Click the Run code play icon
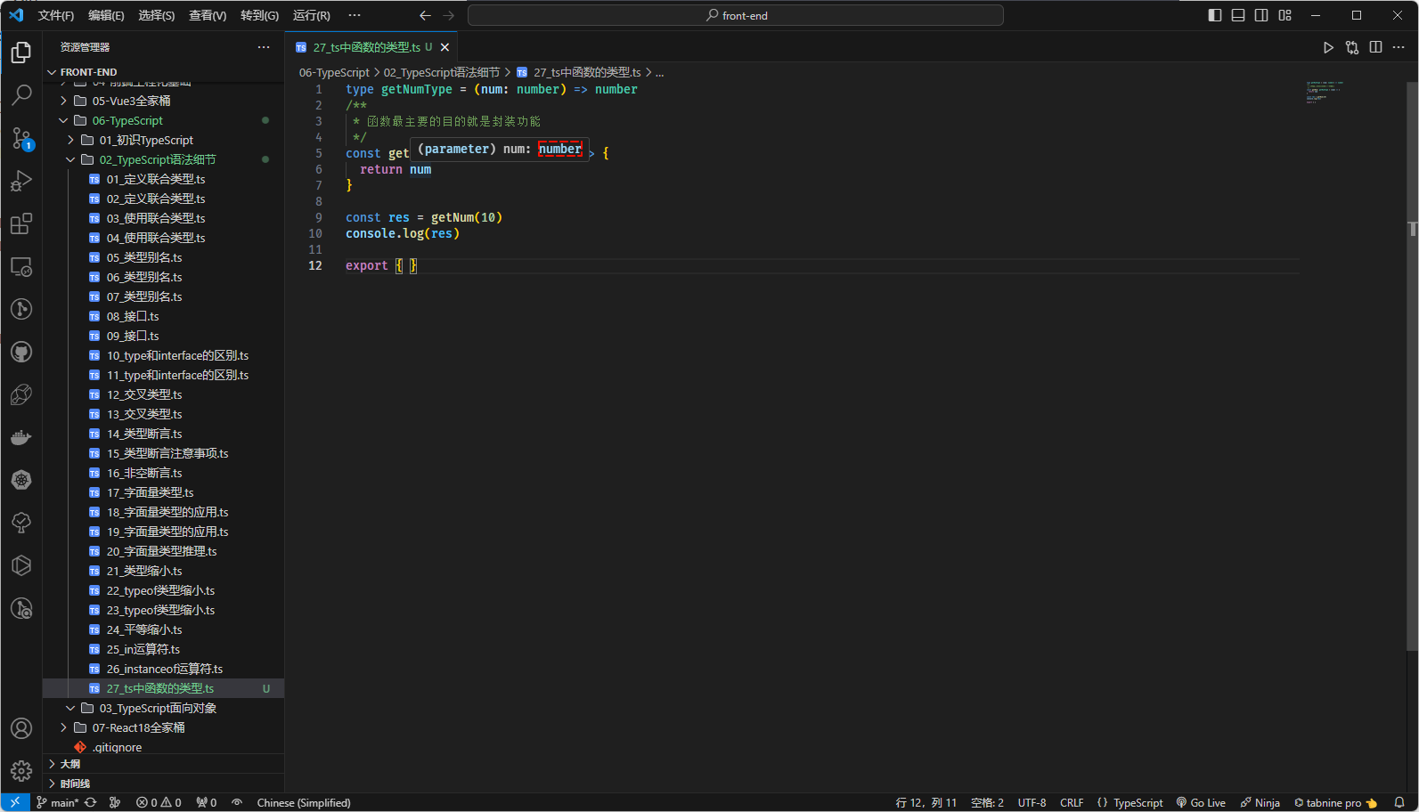 (1328, 47)
